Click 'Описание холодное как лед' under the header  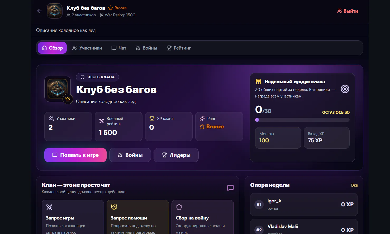point(66,30)
